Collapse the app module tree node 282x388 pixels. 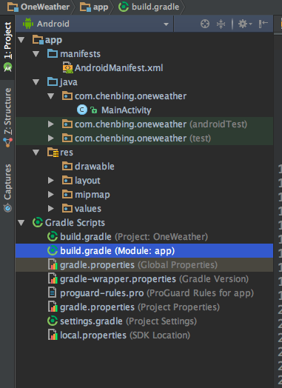(21, 40)
